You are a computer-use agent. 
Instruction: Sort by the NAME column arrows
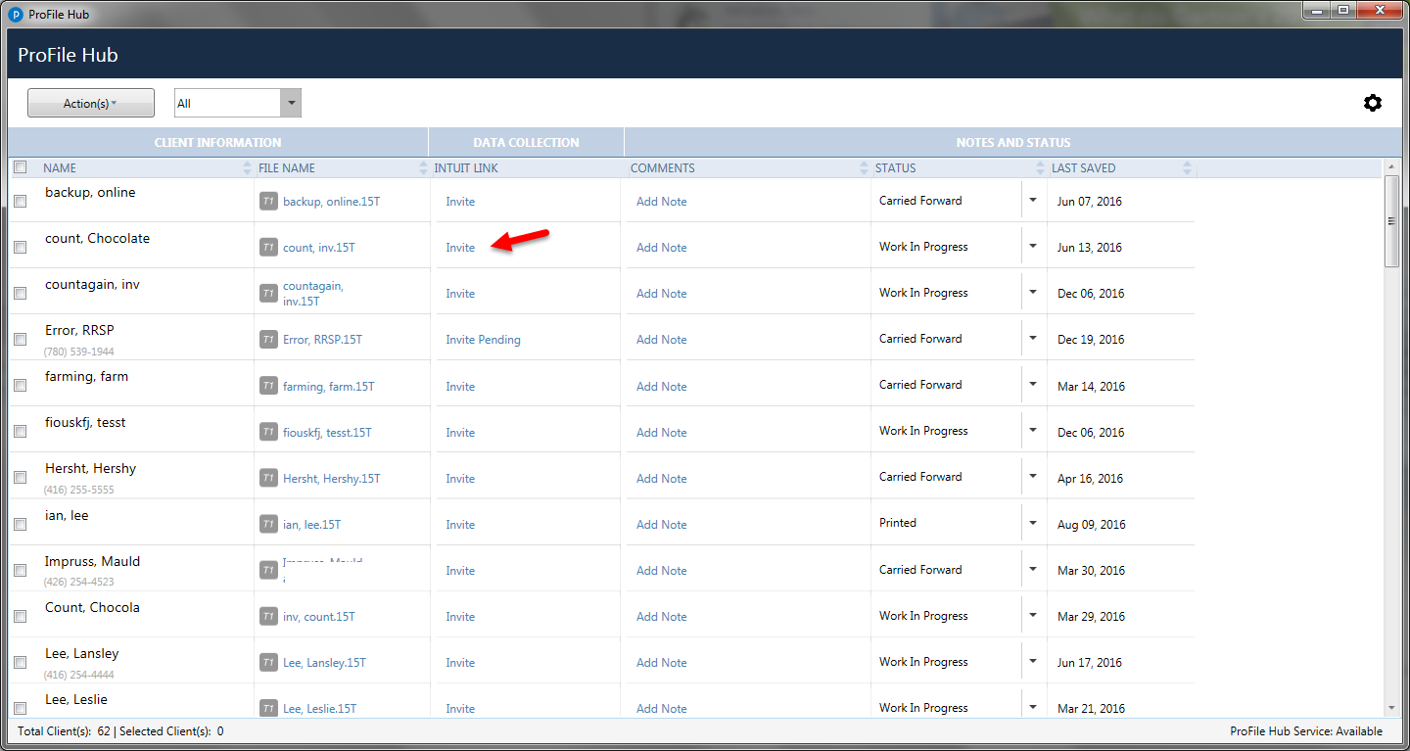(248, 167)
